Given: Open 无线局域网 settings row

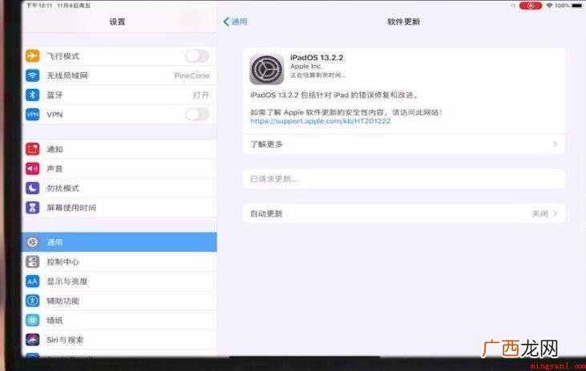Looking at the screenshot, I should (119, 75).
